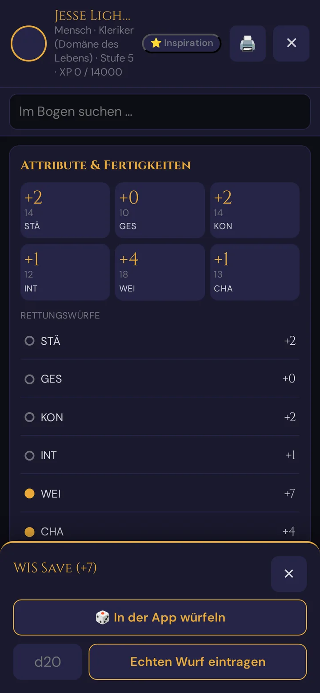Select the WEI +4 attribute tile
Viewport: 320px width, 693px height.
[x=160, y=272]
